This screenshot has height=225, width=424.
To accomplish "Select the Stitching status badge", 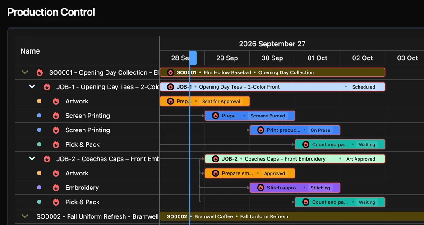I will [x=320, y=188].
